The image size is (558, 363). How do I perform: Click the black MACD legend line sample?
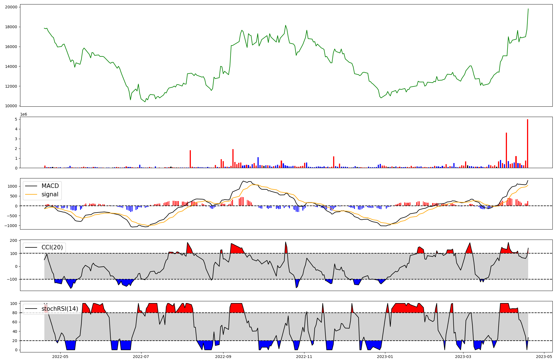31,186
